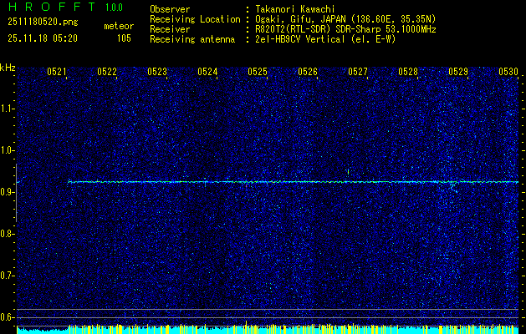Screen dimensions: 526x334
Task: Click the kHz axis unit label
Action: point(8,68)
